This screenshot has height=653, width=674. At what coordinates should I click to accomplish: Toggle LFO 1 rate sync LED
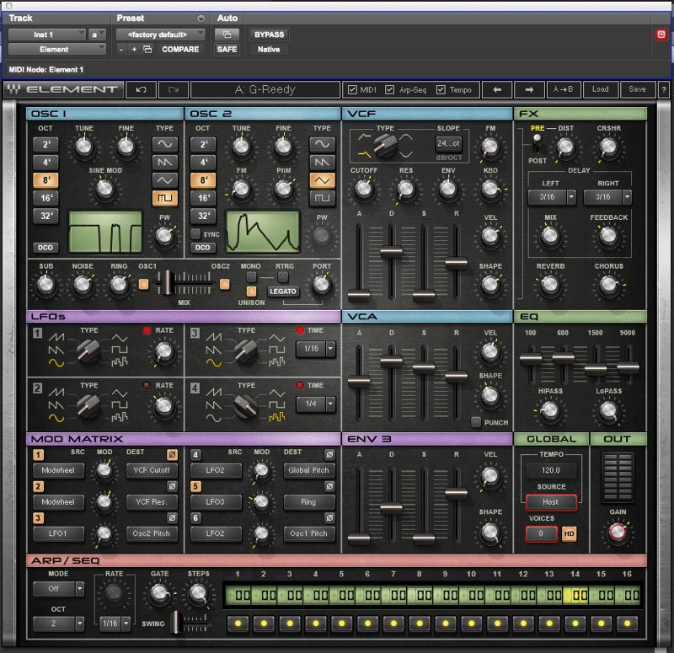click(x=147, y=330)
